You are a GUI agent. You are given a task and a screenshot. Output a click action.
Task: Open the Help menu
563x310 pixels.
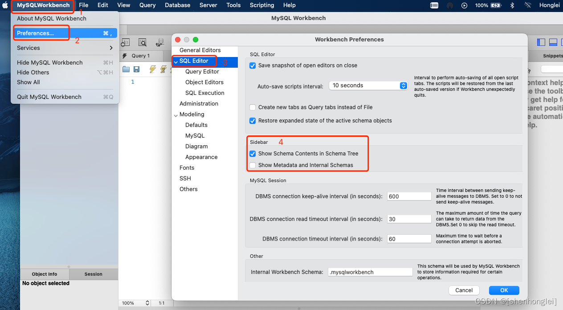[290, 5]
